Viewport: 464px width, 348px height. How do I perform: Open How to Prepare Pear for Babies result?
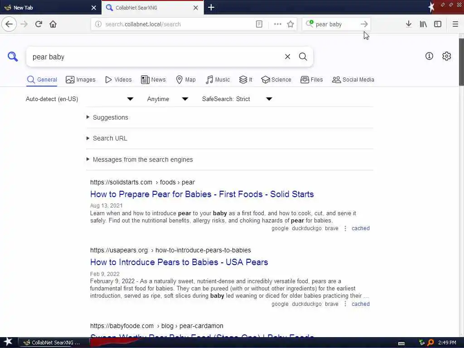coord(202,194)
